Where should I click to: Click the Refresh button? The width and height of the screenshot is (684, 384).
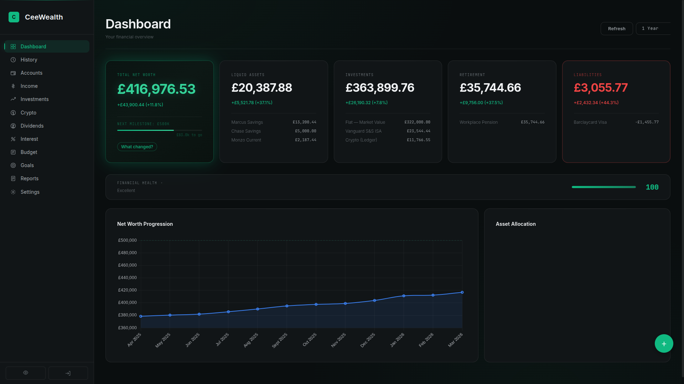tap(617, 28)
